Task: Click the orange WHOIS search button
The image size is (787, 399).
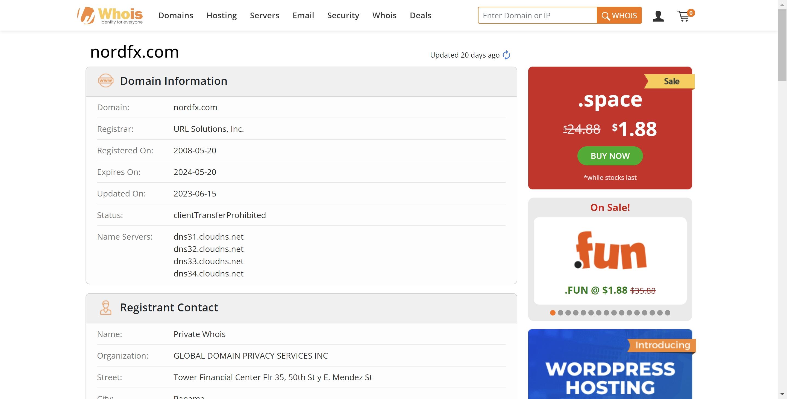Action: pyautogui.click(x=619, y=15)
